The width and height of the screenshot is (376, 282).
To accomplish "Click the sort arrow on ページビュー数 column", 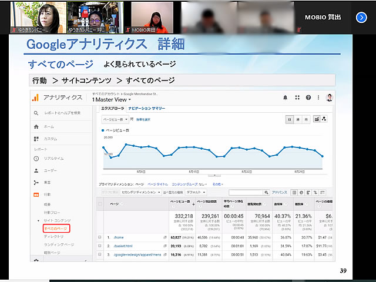I will coord(193,204).
